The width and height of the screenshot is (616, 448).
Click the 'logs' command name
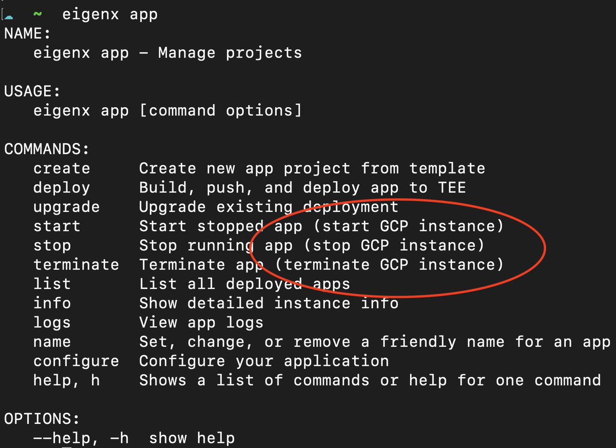click(x=52, y=323)
